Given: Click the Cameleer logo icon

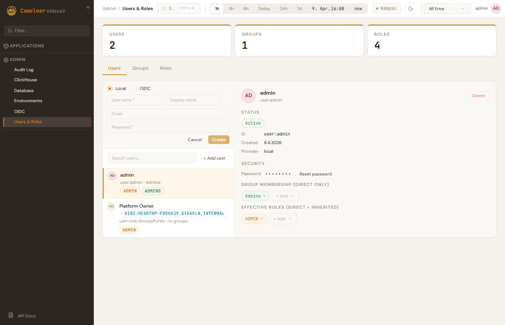Looking at the screenshot, I should point(12,11).
